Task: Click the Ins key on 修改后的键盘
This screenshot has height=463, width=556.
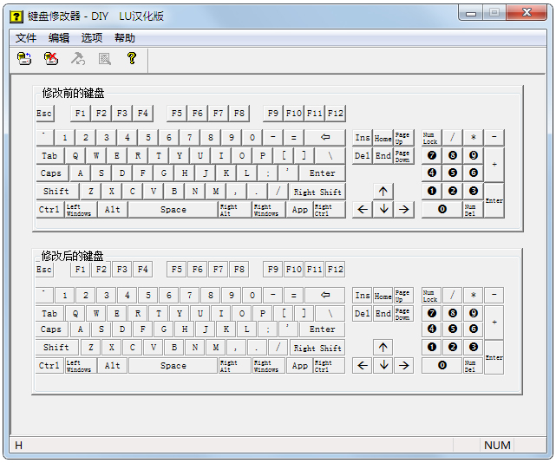Action: [x=363, y=296]
